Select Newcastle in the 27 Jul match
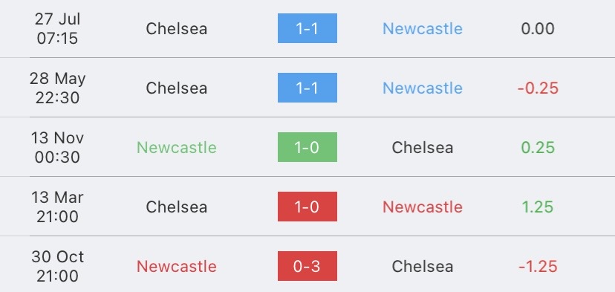Screen dimensions: 615x292 [423, 29]
